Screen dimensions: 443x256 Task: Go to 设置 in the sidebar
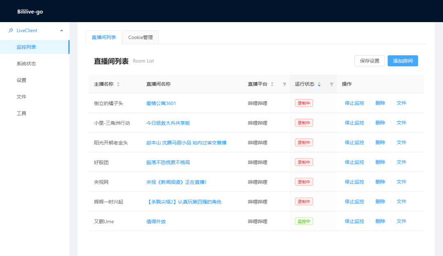coord(21,80)
